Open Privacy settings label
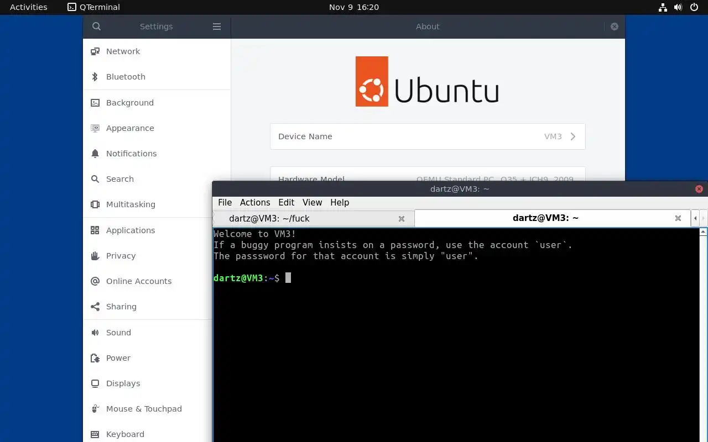The image size is (708, 442). click(x=121, y=256)
